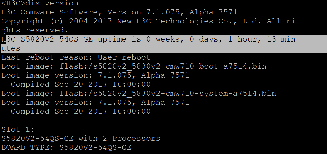This screenshot has height=154, width=327.
Task: Click "1 hour, 13 min" uptime value
Action: pyautogui.click(x=262, y=39)
